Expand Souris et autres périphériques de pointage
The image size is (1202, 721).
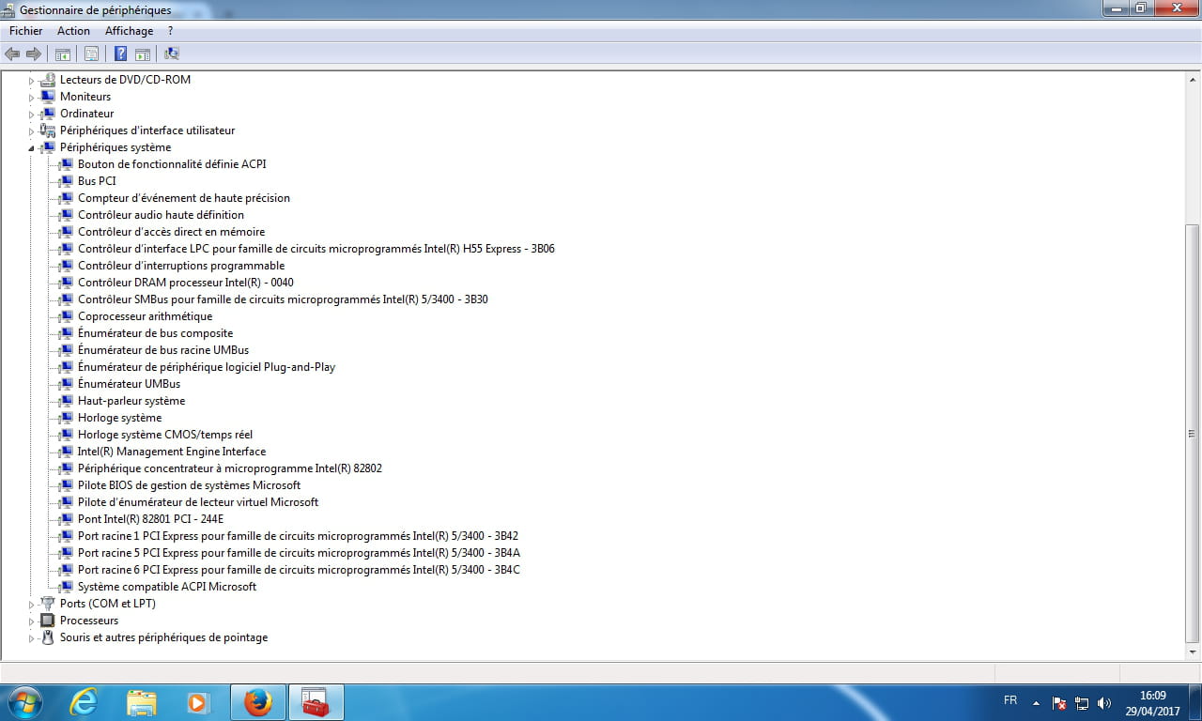click(31, 638)
